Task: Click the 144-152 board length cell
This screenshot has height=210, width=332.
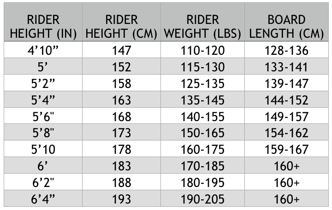Action: click(x=286, y=99)
